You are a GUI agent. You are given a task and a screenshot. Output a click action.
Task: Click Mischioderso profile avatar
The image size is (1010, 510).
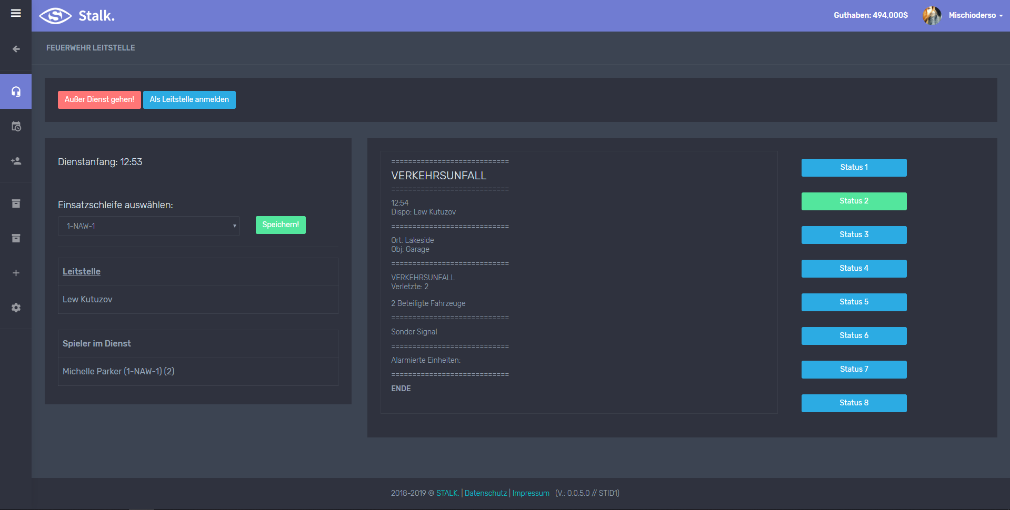coord(932,15)
